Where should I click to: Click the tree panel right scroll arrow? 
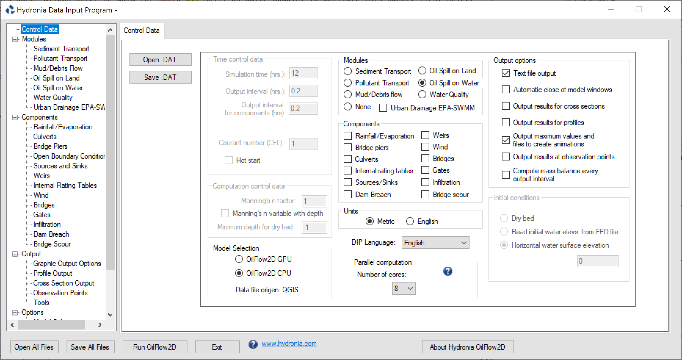100,325
